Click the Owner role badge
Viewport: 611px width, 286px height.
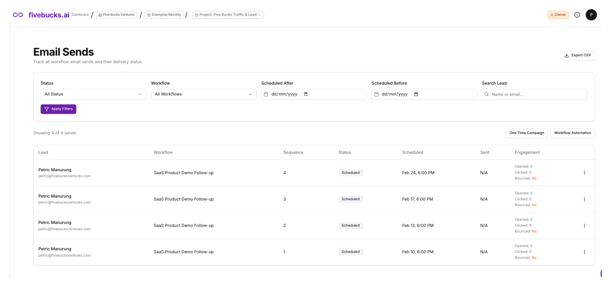click(x=558, y=15)
